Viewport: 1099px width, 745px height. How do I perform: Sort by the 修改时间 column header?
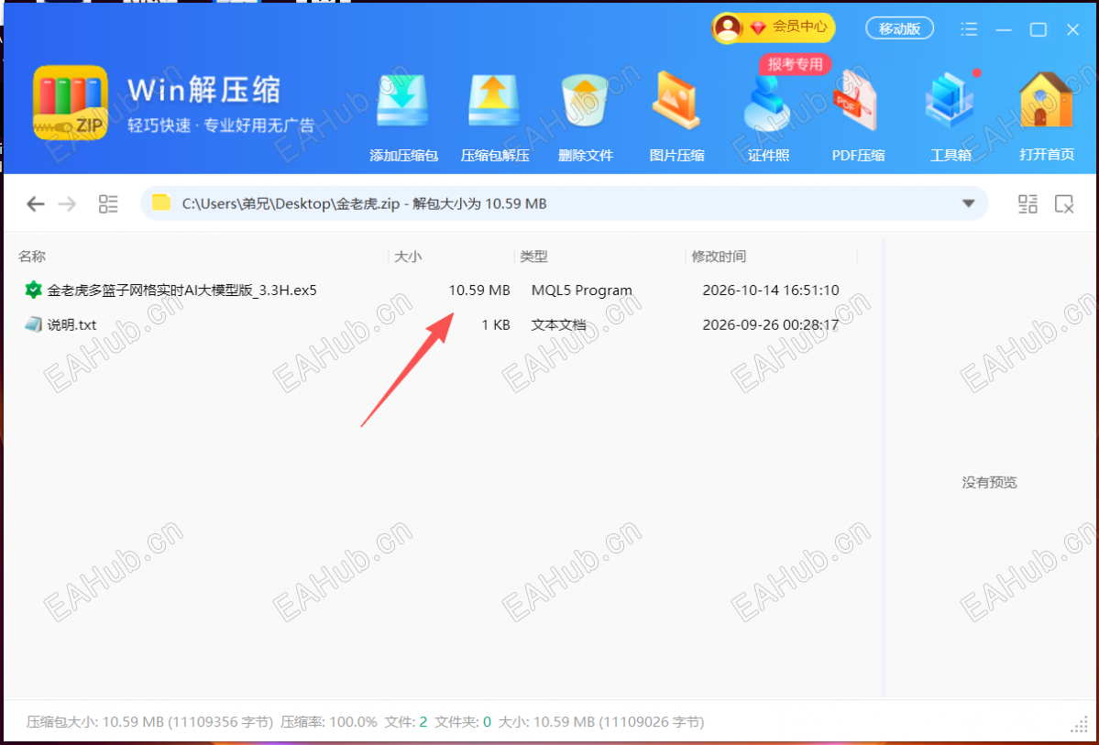719,257
